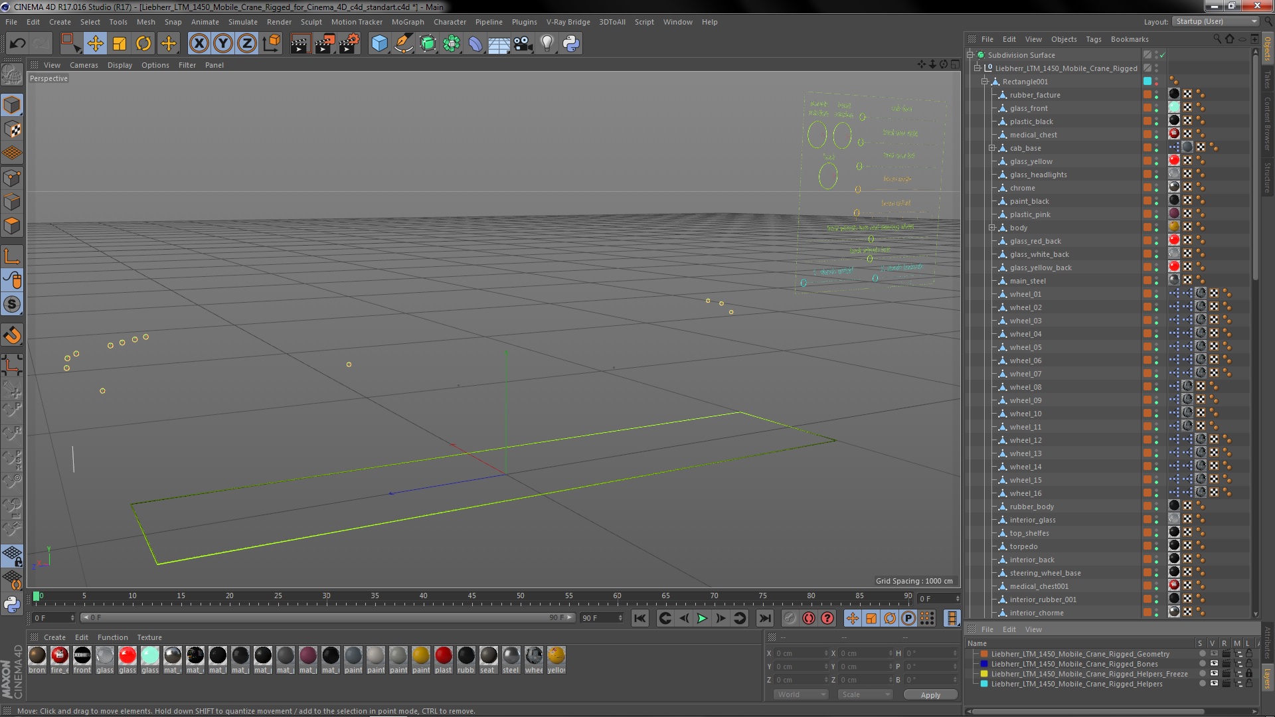1275x717 pixels.
Task: Select wheel_08 object in the tree
Action: [x=1025, y=387]
